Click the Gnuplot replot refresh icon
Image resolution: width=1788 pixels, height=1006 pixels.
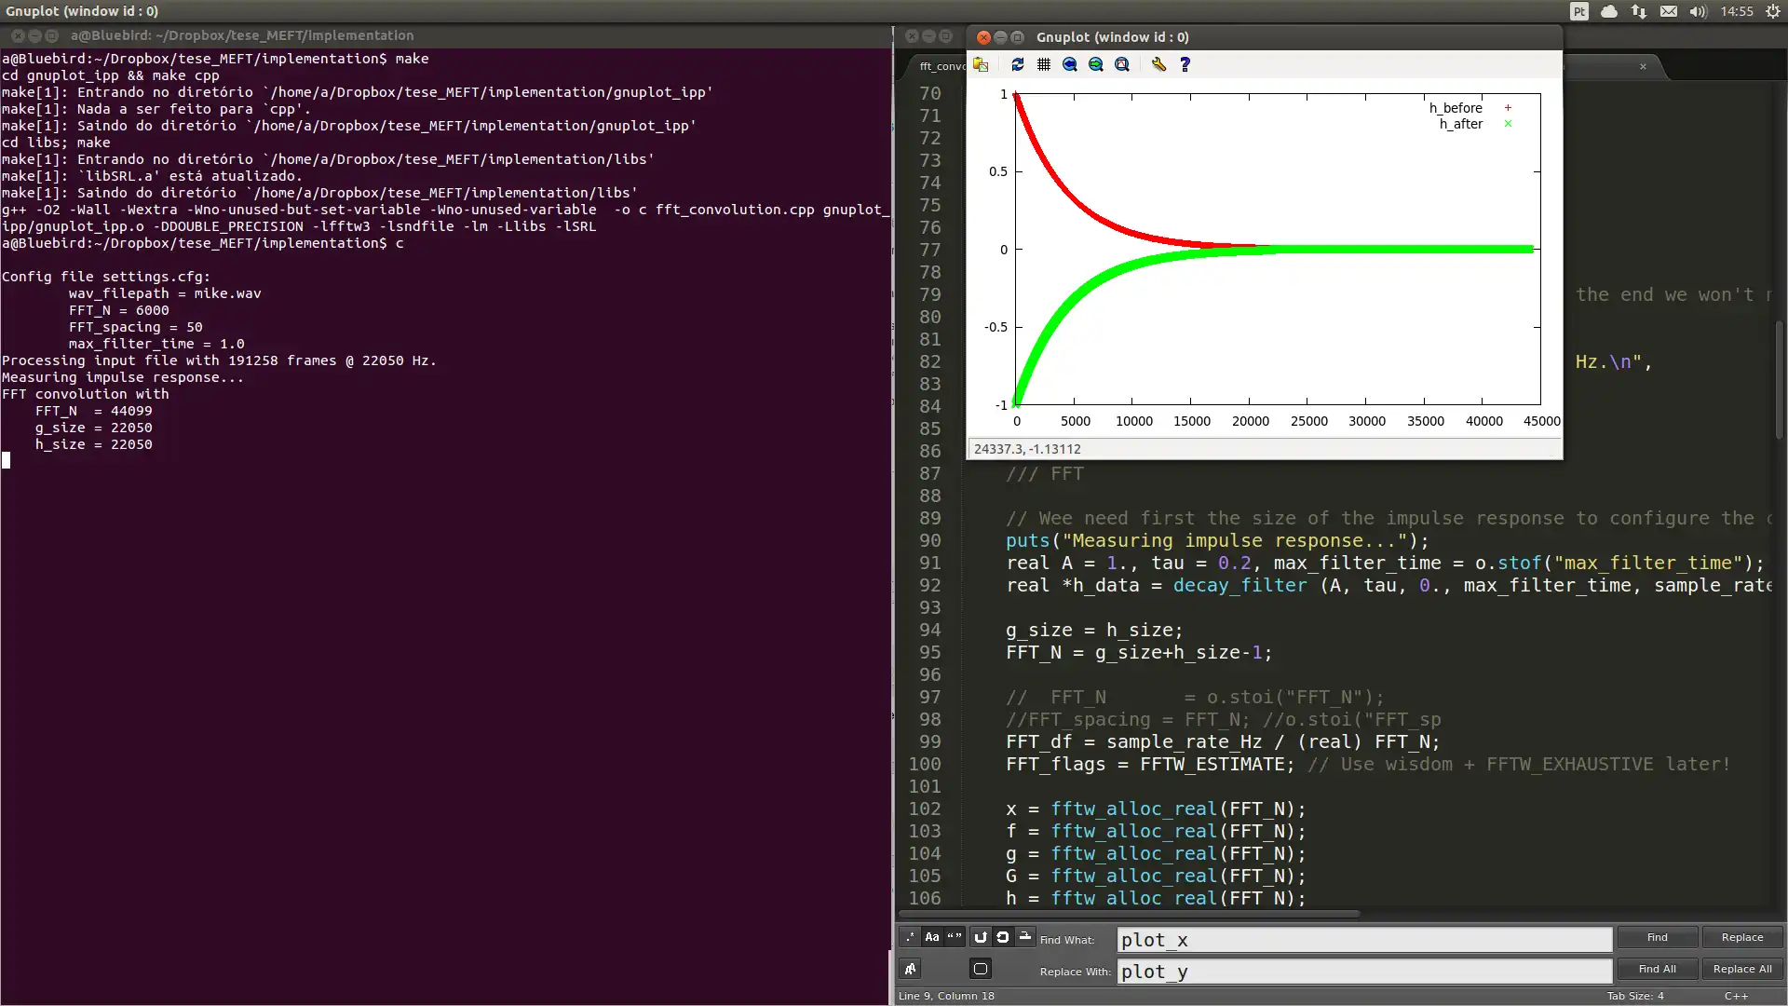point(1017,64)
